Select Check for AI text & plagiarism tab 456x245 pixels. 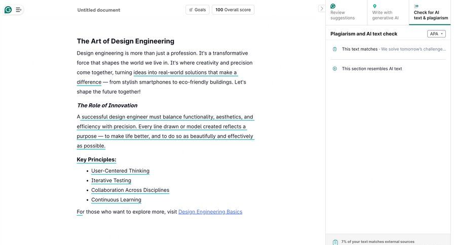[430, 13]
